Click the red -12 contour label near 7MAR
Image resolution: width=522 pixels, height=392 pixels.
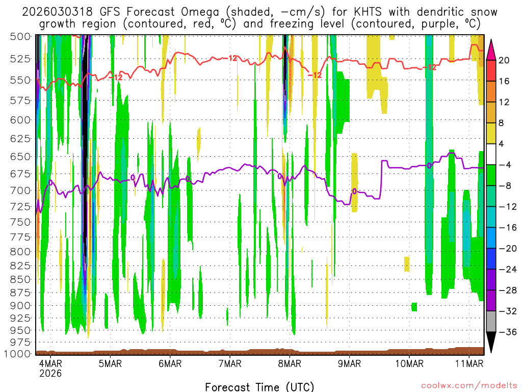pyautogui.click(x=229, y=58)
